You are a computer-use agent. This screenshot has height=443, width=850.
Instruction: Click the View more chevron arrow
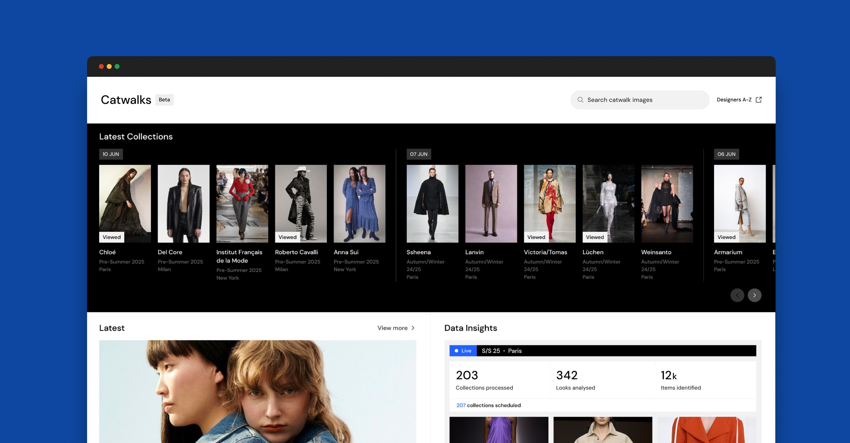(x=413, y=328)
